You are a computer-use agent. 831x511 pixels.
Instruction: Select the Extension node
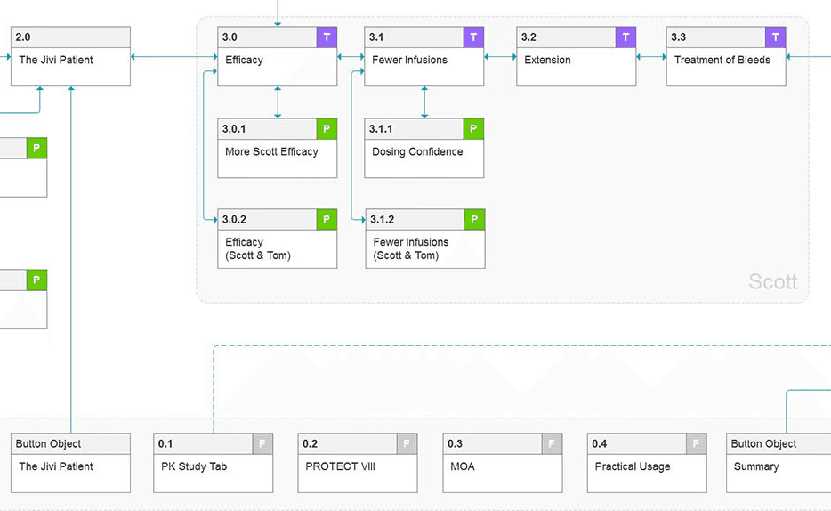click(x=576, y=56)
